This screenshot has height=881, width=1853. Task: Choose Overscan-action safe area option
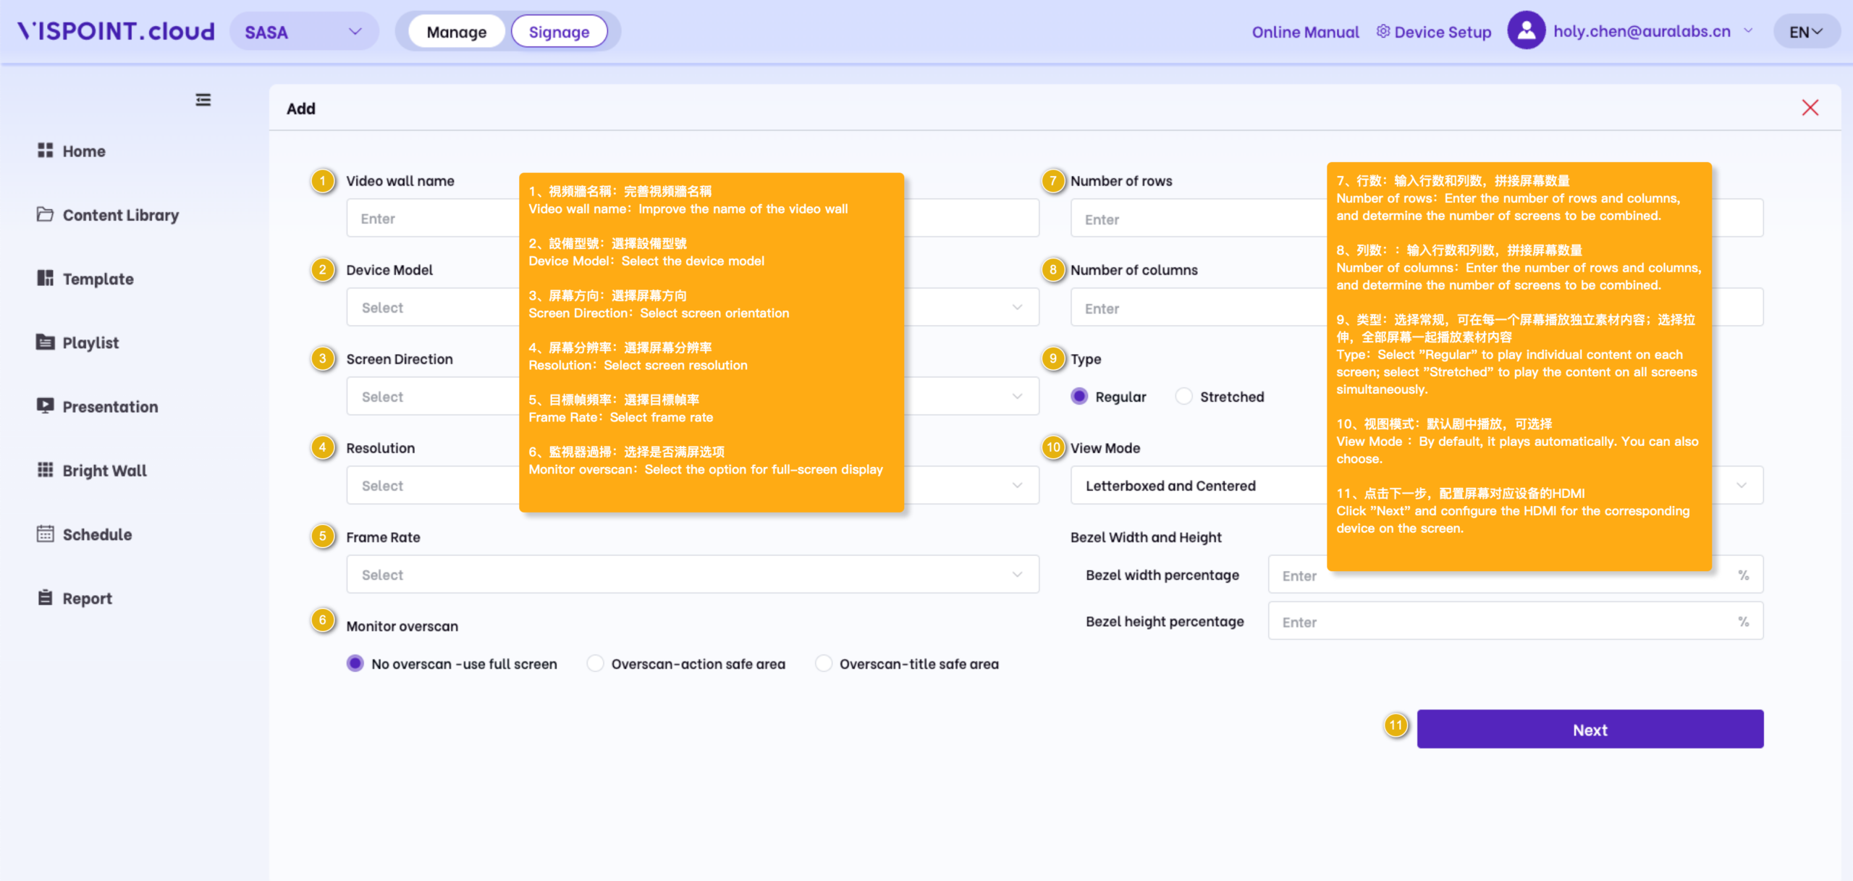coord(595,664)
